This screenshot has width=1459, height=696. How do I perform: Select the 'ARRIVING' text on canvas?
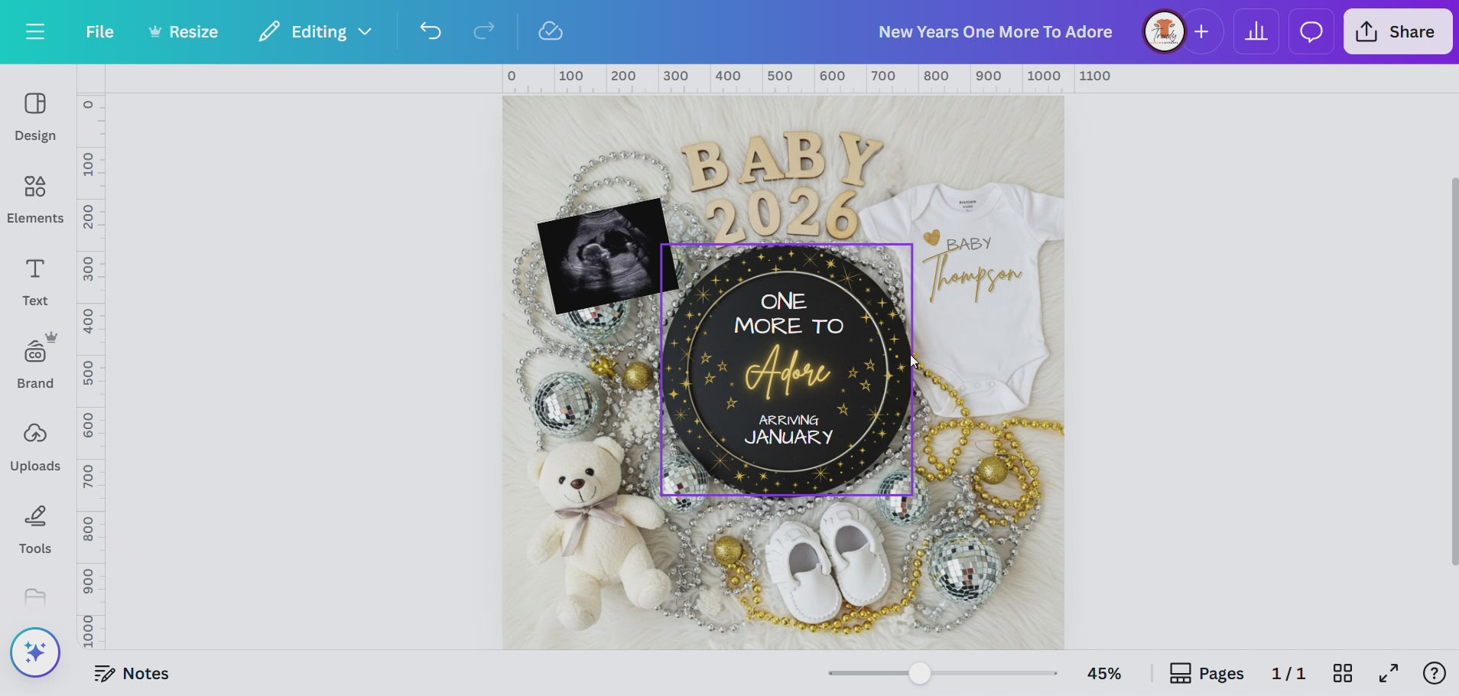[x=788, y=420]
